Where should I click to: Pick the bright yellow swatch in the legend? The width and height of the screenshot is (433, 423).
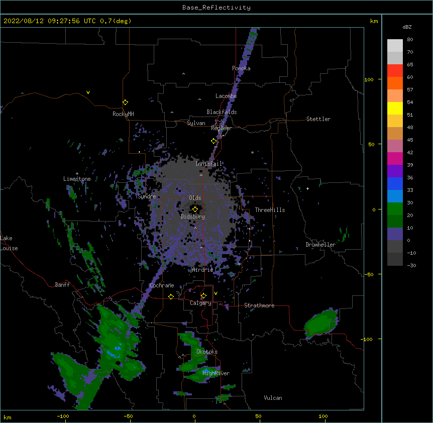click(x=395, y=108)
